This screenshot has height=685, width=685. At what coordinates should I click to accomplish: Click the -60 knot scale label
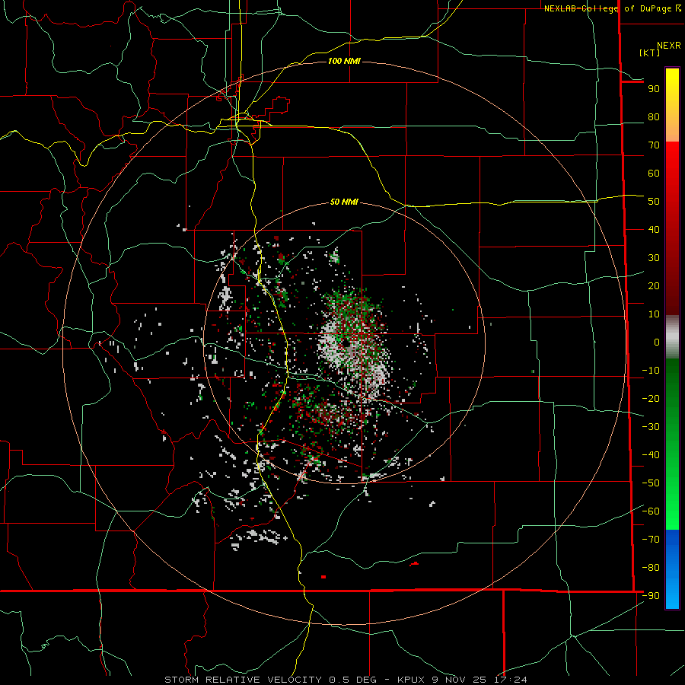[x=651, y=511]
